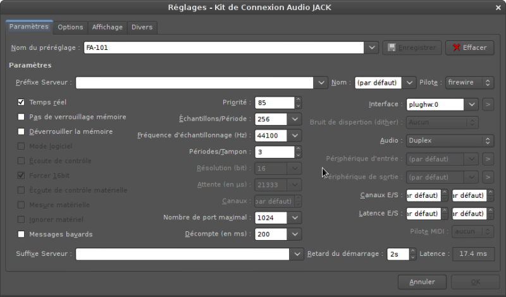Click the Priorité value field 85
This screenshot has width=506, height=297.
point(275,102)
